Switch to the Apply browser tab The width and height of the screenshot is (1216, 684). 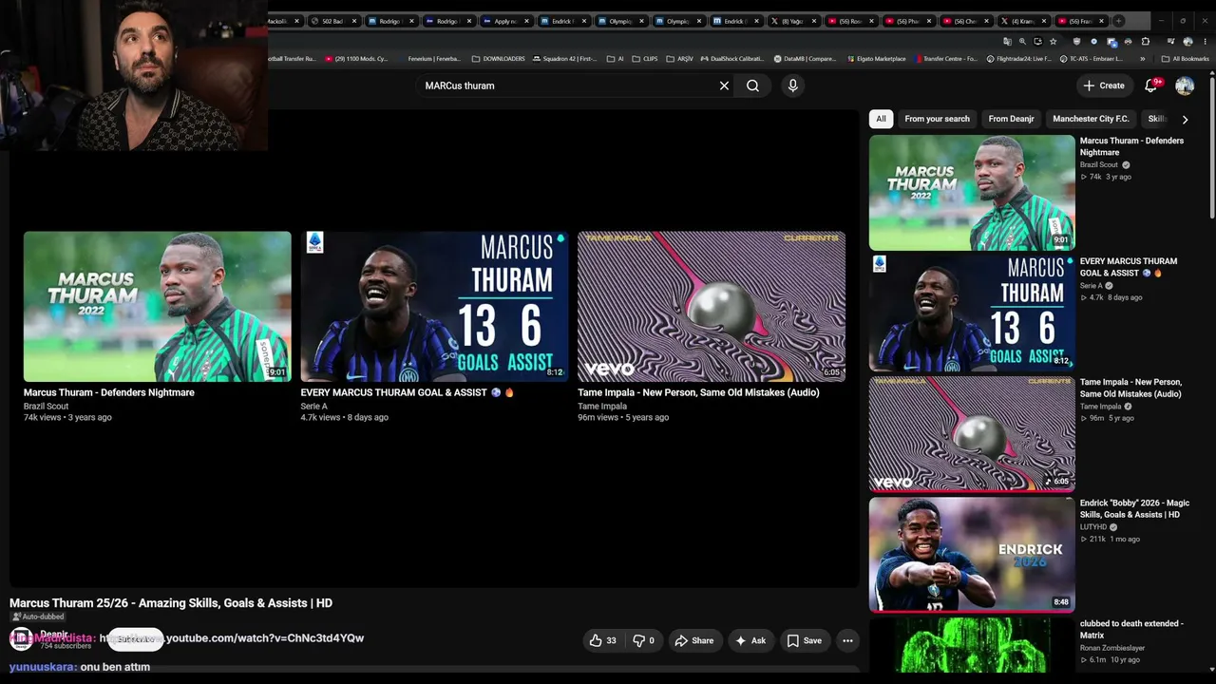point(504,21)
